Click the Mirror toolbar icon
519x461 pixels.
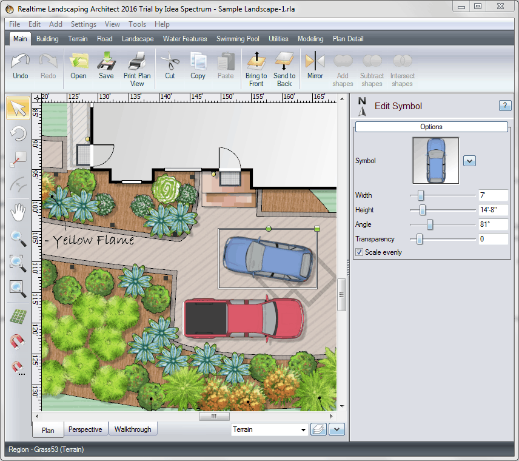pyautogui.click(x=315, y=65)
